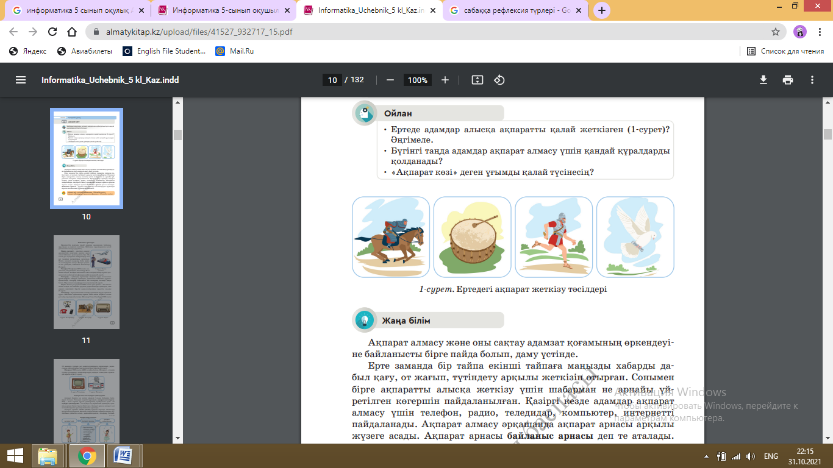Open a new browser tab

[x=602, y=10]
